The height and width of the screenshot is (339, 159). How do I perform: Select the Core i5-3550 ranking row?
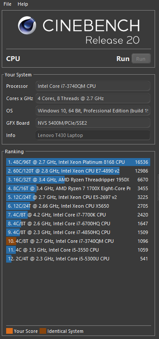(x=78, y=250)
